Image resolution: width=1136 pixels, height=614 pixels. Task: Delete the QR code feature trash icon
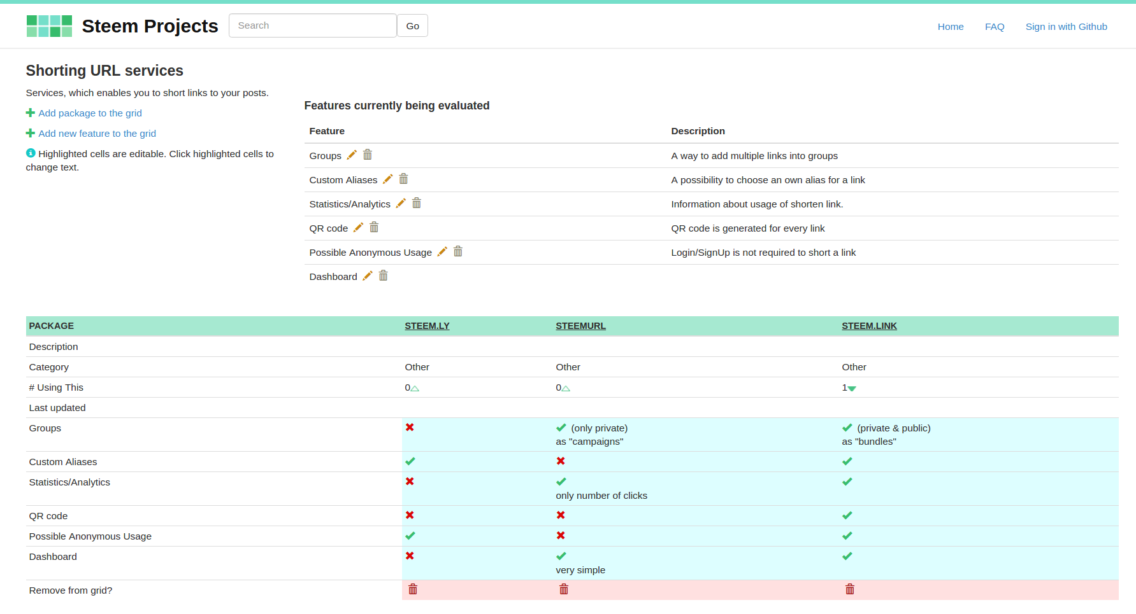pyautogui.click(x=374, y=227)
